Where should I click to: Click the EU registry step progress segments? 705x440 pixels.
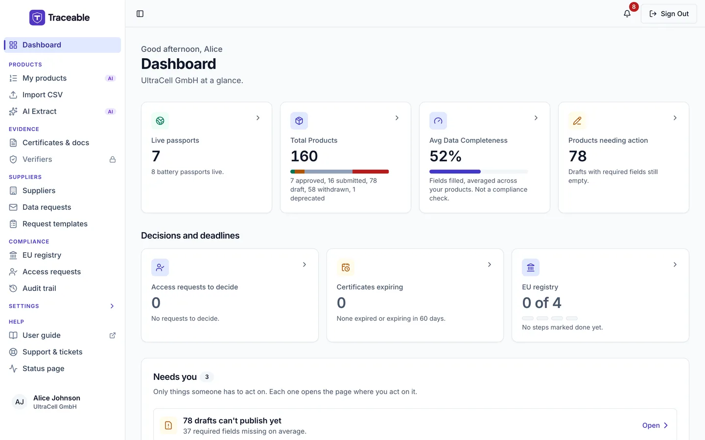(x=550, y=318)
